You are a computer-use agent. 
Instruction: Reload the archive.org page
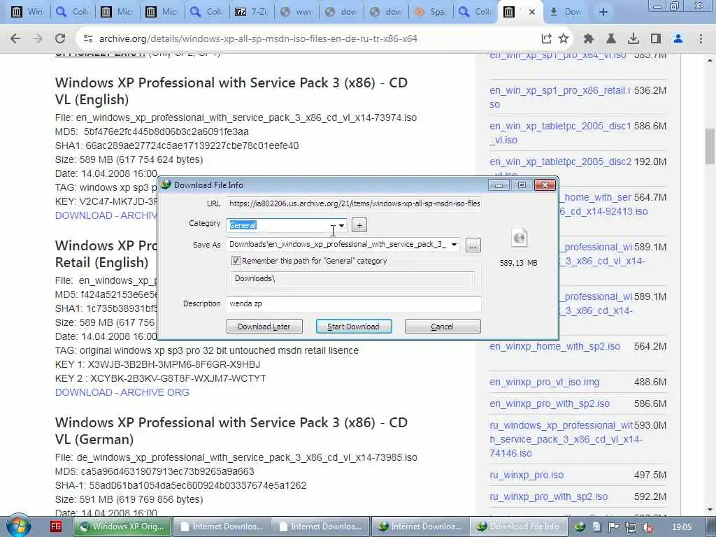pyautogui.click(x=60, y=39)
